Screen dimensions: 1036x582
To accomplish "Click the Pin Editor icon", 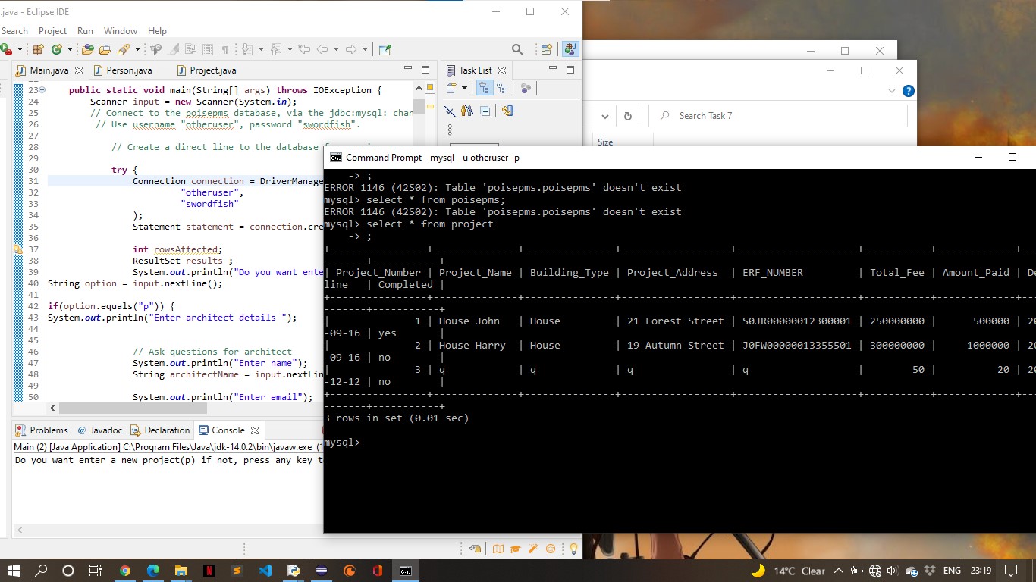I will (385, 49).
